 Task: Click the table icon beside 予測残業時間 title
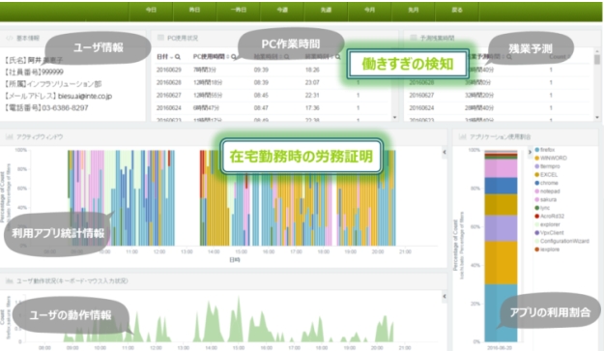point(414,38)
